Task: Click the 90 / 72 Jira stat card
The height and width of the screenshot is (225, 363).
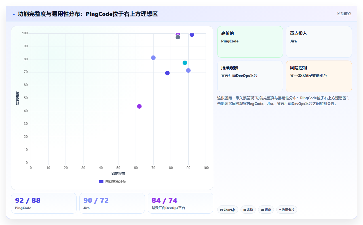Action: 112,203
